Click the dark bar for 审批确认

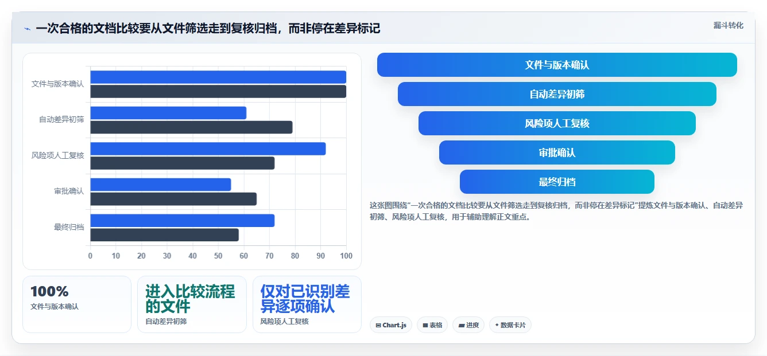point(173,199)
